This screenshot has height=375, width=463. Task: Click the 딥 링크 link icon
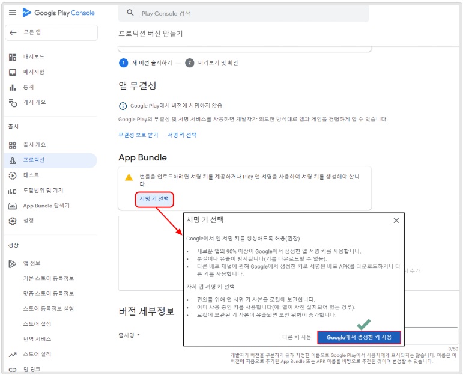[x=13, y=370]
